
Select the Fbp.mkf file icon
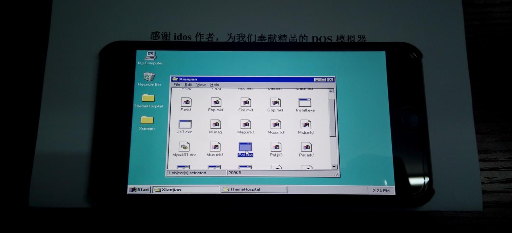(216, 102)
